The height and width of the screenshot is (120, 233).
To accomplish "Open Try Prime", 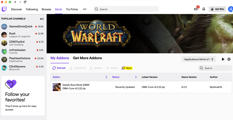I will [x=72, y=9].
